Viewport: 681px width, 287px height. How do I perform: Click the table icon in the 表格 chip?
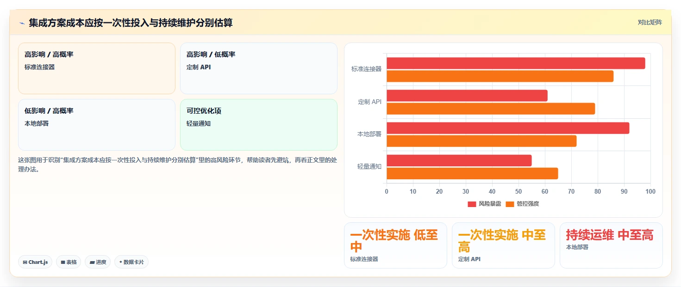tap(63, 262)
